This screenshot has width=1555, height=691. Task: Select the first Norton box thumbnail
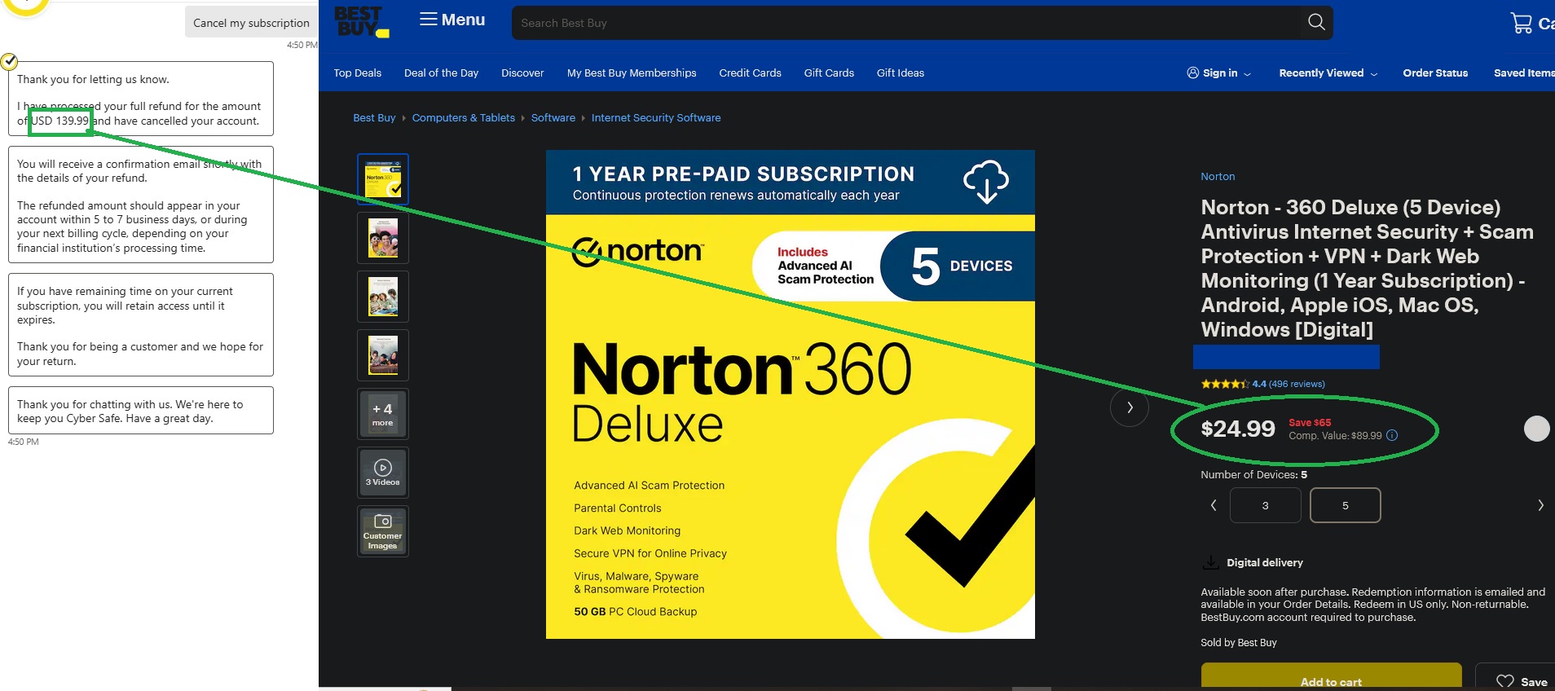coord(383,179)
